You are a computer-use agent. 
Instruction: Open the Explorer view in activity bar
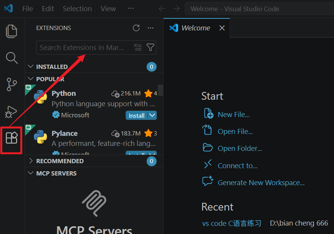[x=12, y=31]
